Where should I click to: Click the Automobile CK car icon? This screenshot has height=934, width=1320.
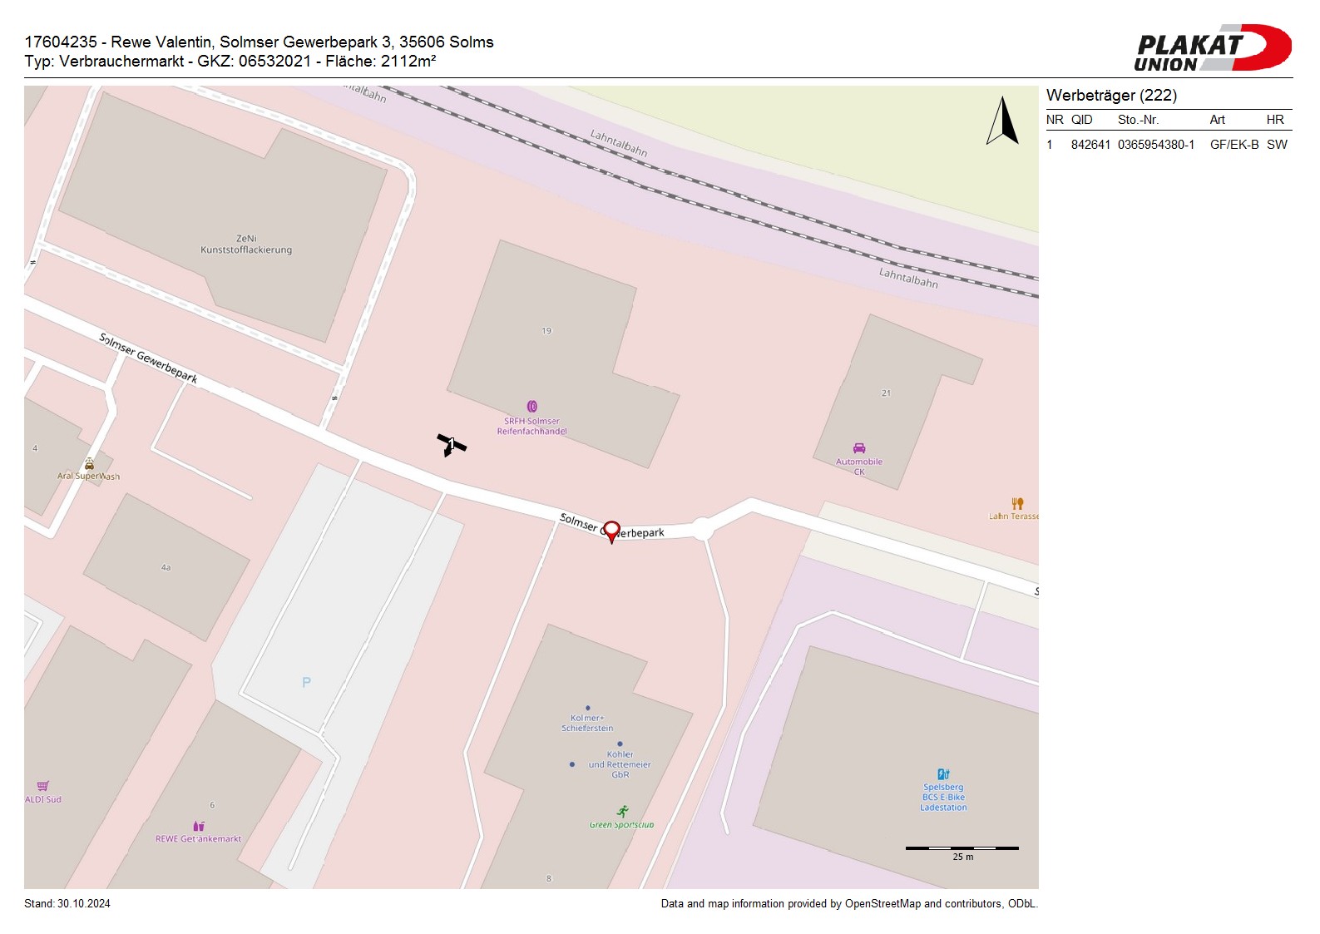click(x=859, y=448)
